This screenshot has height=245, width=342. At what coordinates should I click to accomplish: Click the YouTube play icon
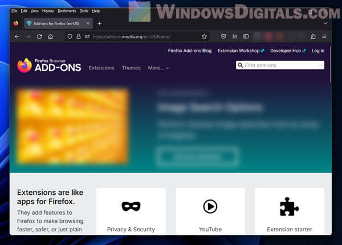pyautogui.click(x=210, y=206)
